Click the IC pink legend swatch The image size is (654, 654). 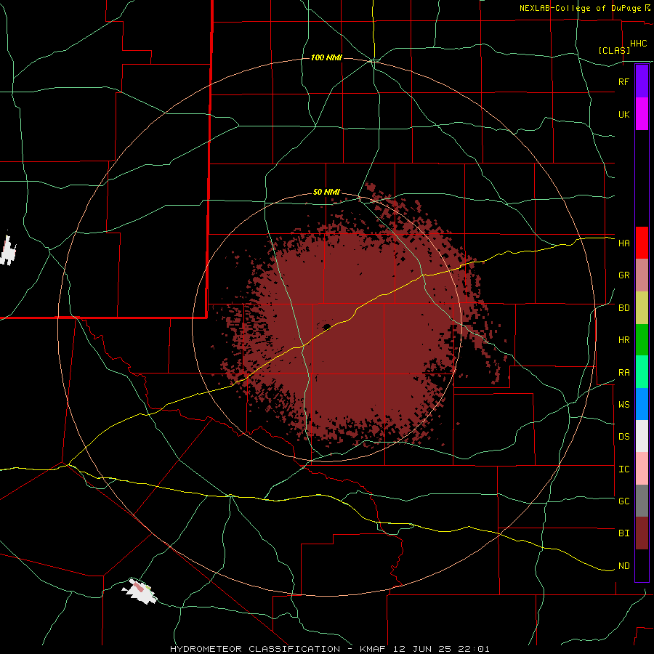[642, 469]
